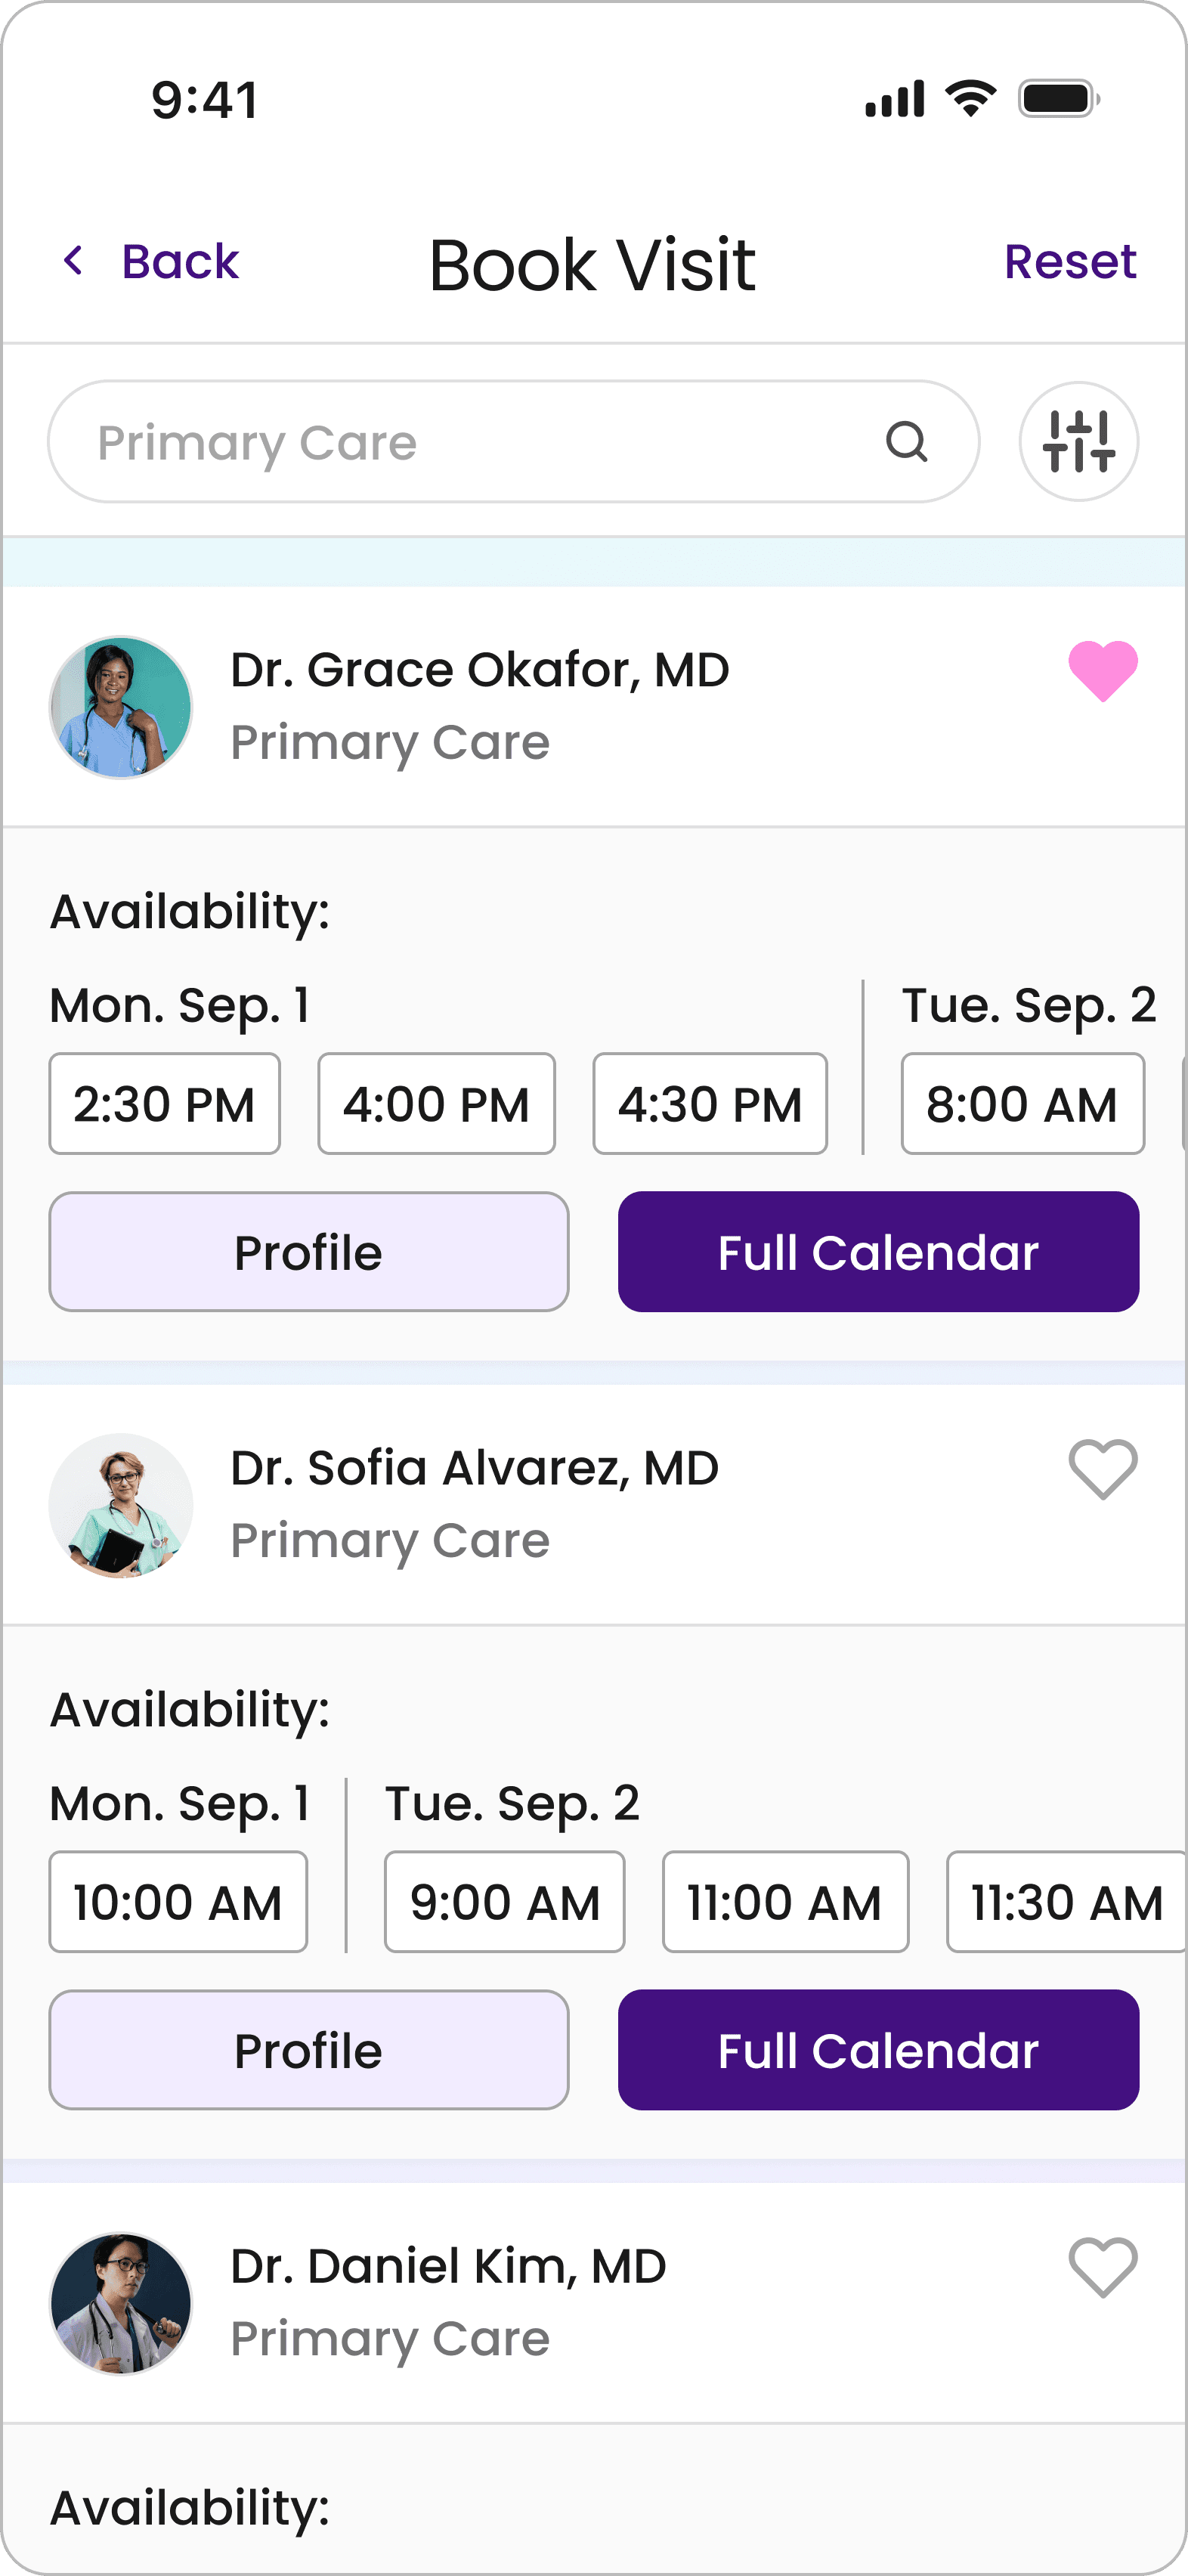Tap the search magnifier icon

coord(907,441)
